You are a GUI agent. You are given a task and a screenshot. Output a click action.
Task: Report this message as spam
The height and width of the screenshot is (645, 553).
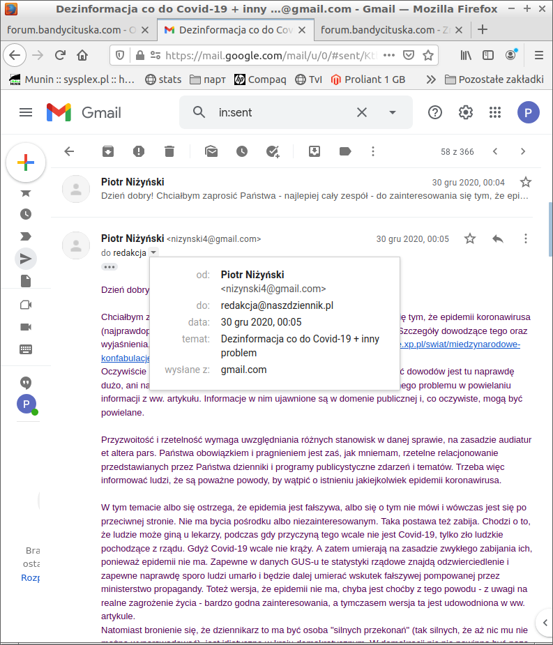click(139, 151)
